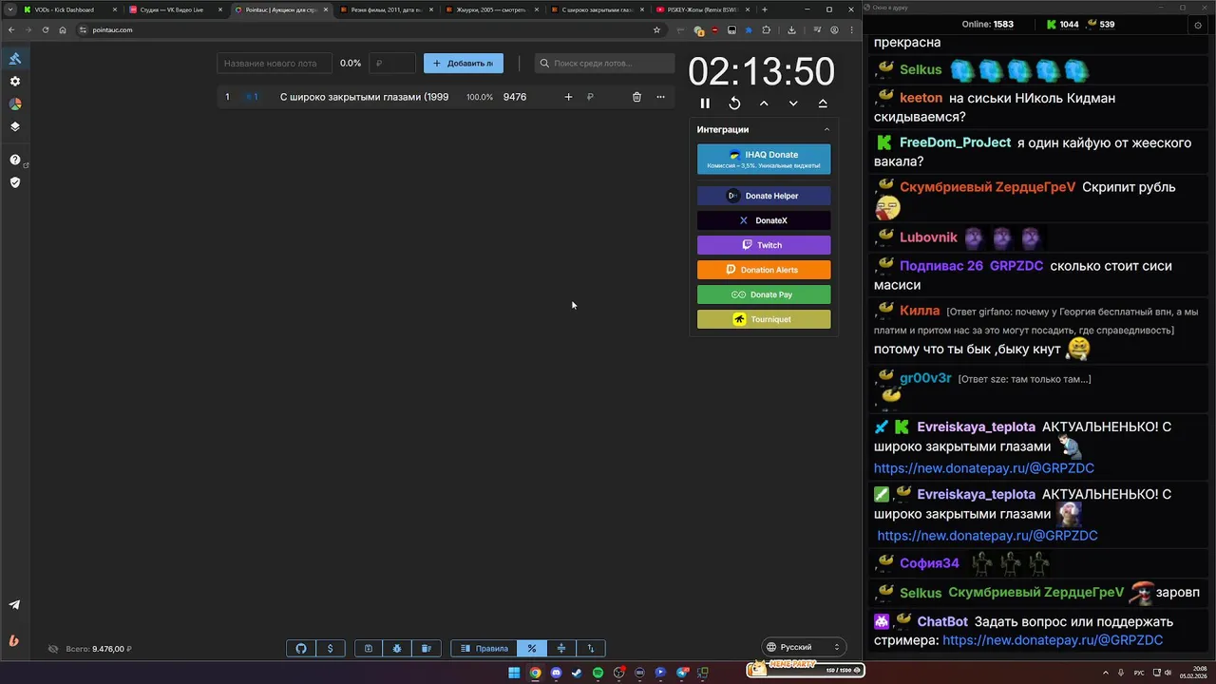Bookmark this page with star icon
The width and height of the screenshot is (1216, 684).
click(x=656, y=29)
